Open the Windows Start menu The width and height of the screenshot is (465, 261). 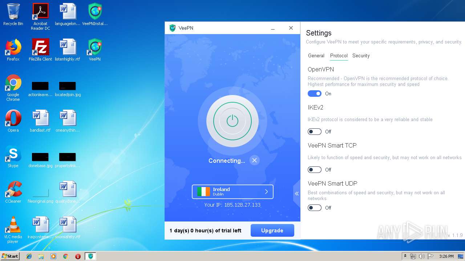click(10, 256)
